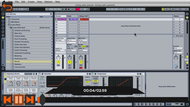Save Espresso Drums preset with disk icon
Viewport: 190px width, 107px height.
tap(36, 74)
